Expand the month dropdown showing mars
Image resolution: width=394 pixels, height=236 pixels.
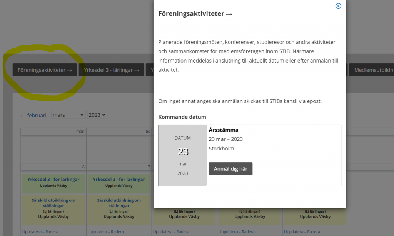pyautogui.click(x=68, y=115)
